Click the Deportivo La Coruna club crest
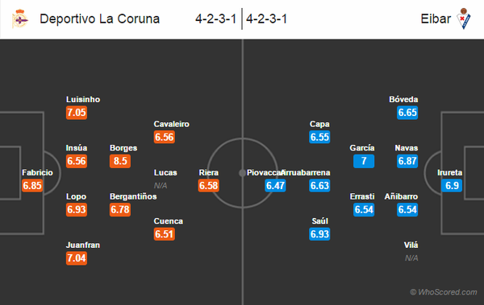This screenshot has height=305, width=484. [x=20, y=19]
